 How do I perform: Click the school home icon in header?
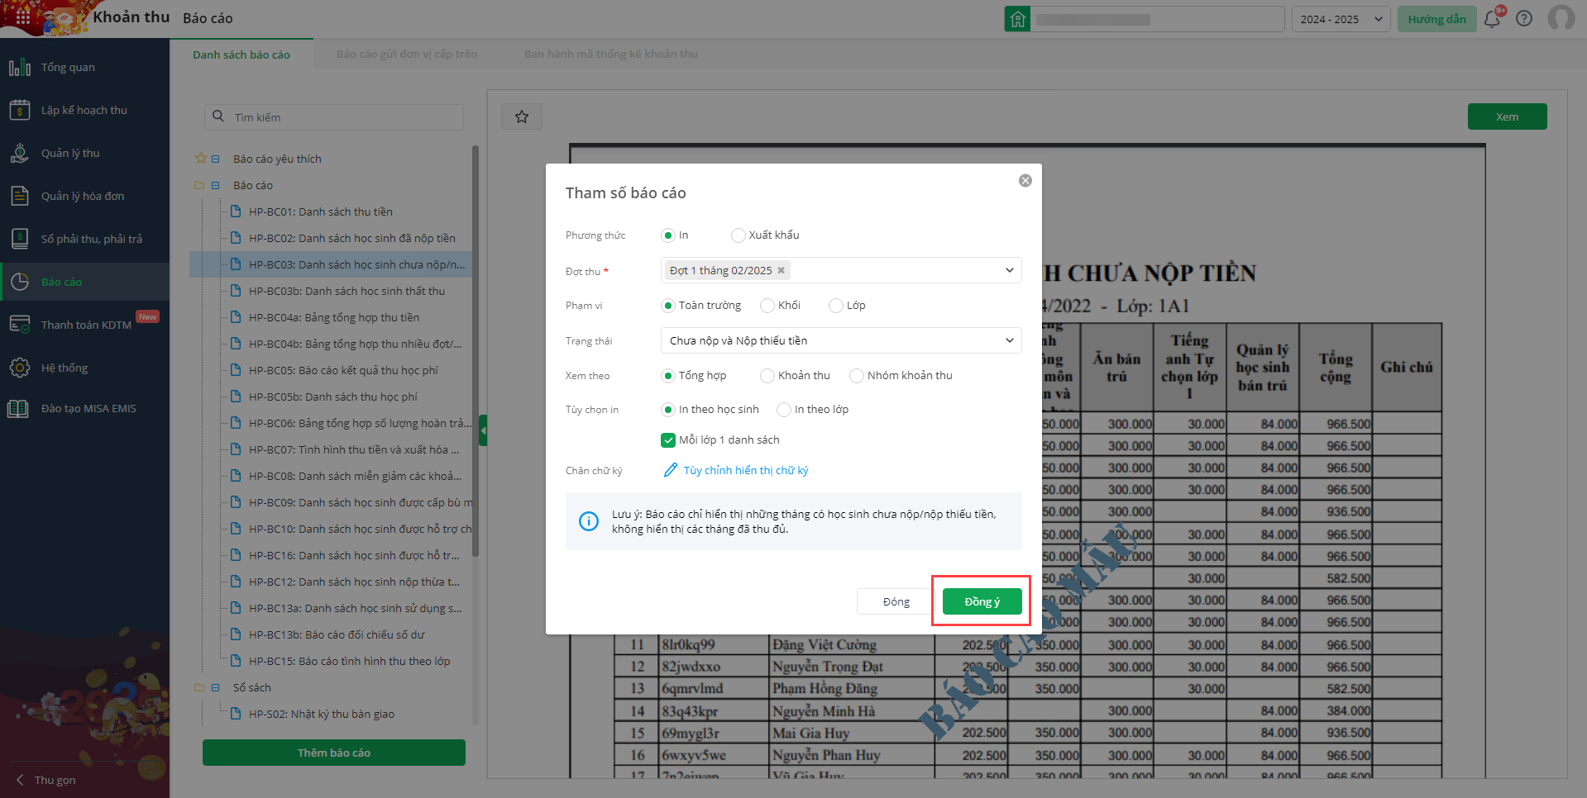(1017, 19)
